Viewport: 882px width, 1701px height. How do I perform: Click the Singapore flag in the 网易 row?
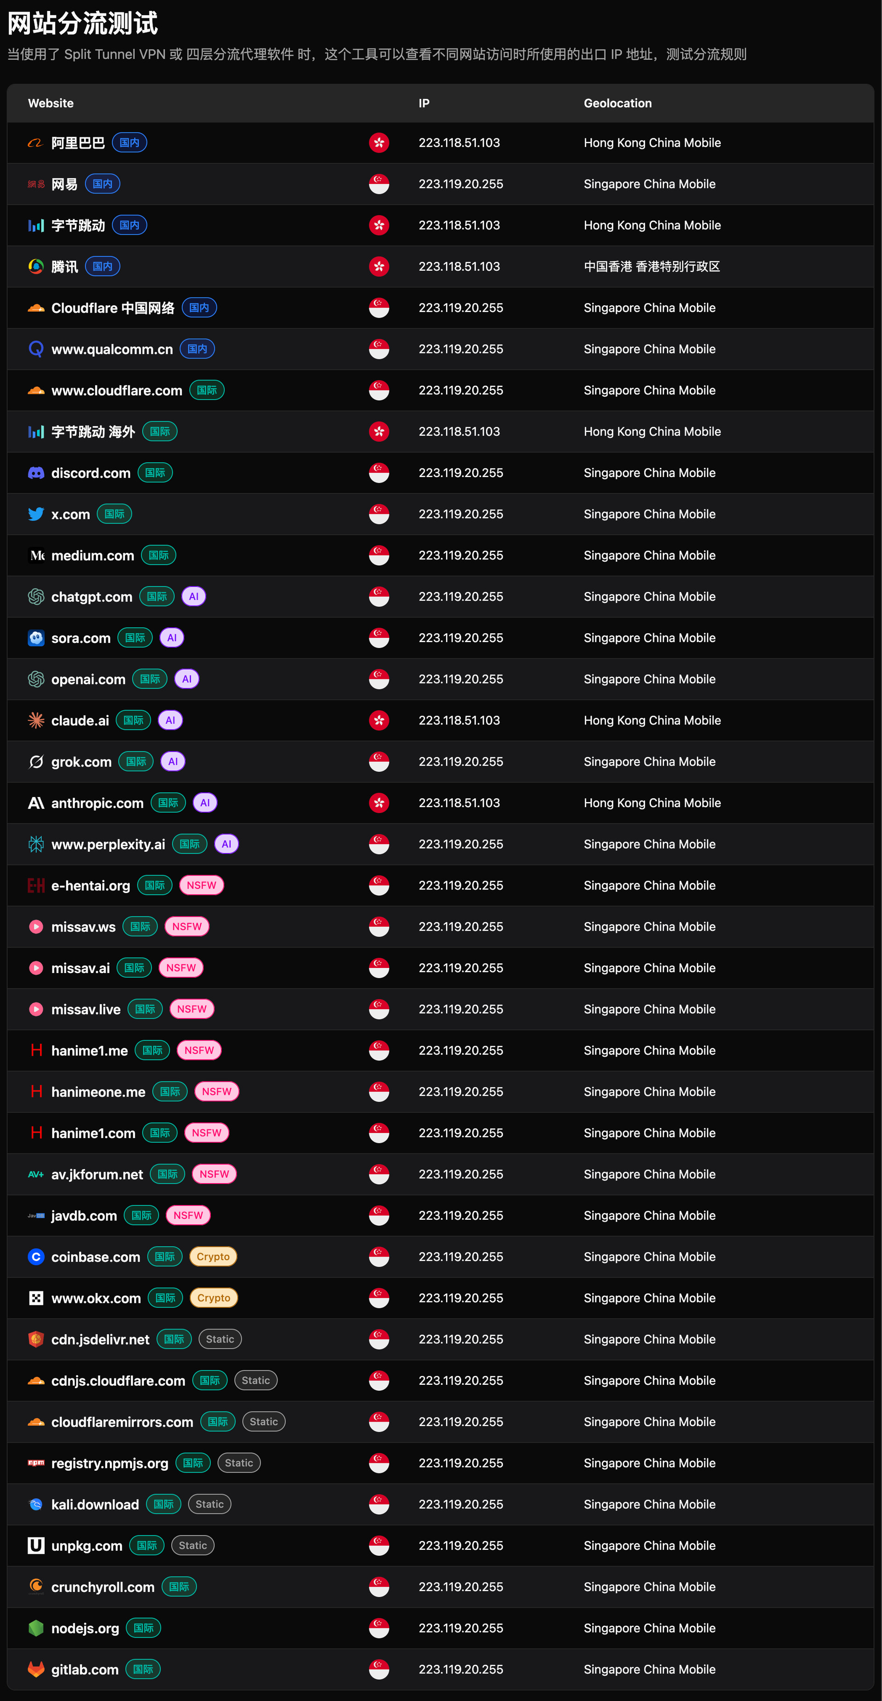379,184
